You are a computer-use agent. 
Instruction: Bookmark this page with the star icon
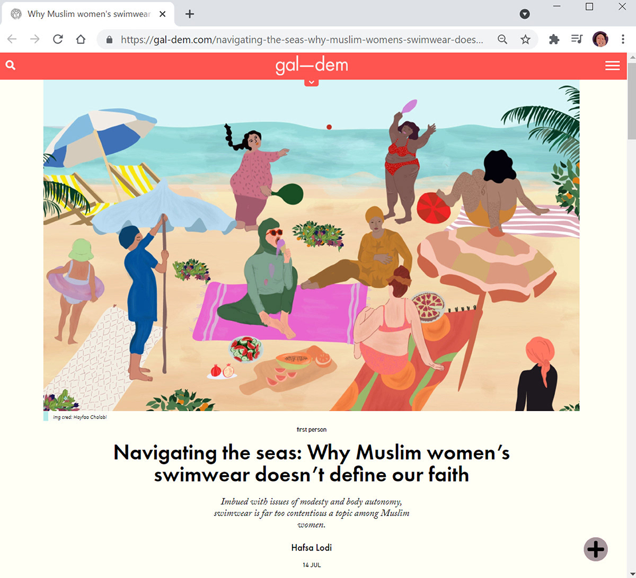point(525,39)
